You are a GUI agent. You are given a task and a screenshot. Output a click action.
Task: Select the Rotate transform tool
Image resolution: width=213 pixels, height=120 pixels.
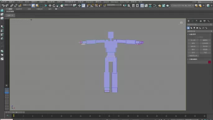click(54, 5)
